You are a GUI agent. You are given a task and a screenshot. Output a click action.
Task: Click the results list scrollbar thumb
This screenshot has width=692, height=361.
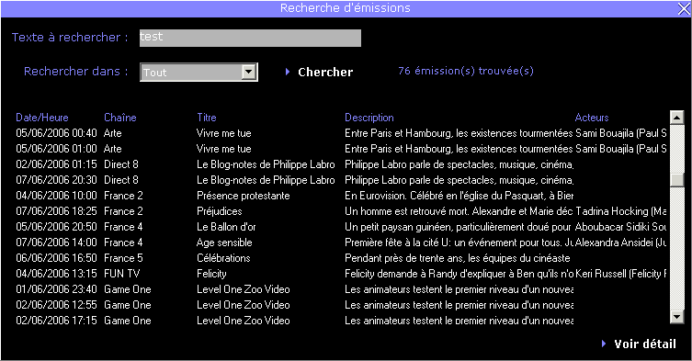pyautogui.click(x=676, y=180)
